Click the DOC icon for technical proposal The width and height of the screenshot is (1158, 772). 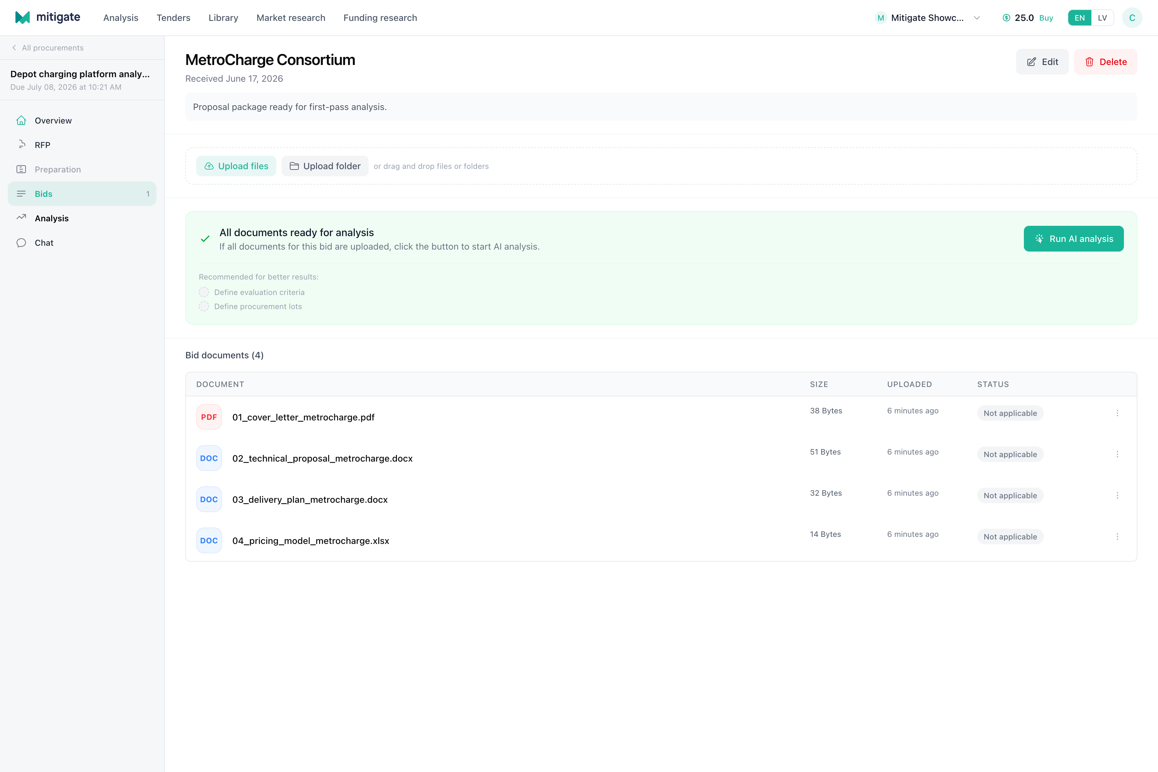[x=209, y=458]
